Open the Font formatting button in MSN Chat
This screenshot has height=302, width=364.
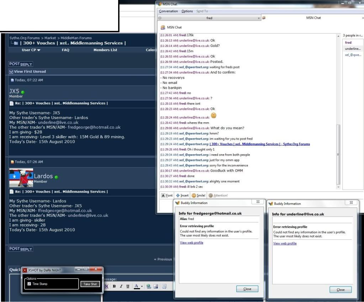coord(167,195)
